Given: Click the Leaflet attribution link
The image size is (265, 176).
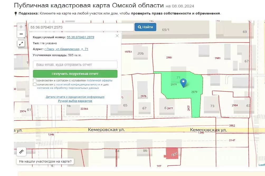Looking at the screenshot, I should (262, 165).
